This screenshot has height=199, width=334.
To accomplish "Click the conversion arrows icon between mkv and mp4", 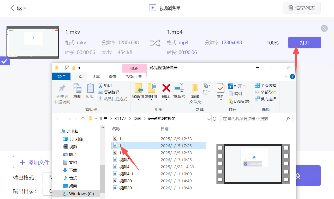I will tap(155, 43).
